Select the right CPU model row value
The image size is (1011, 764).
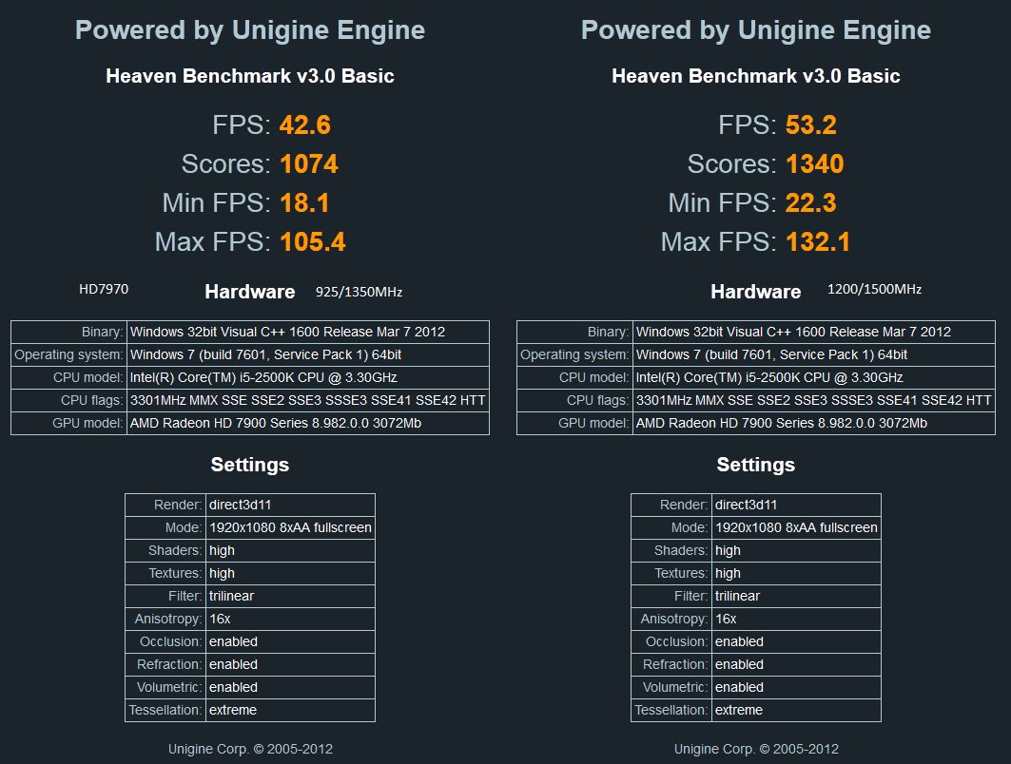[x=814, y=377]
